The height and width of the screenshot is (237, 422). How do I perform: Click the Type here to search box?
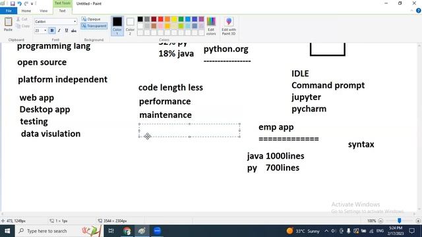tap(59, 231)
